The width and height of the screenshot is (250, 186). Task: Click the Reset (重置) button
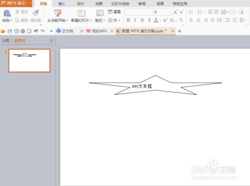(114, 12)
